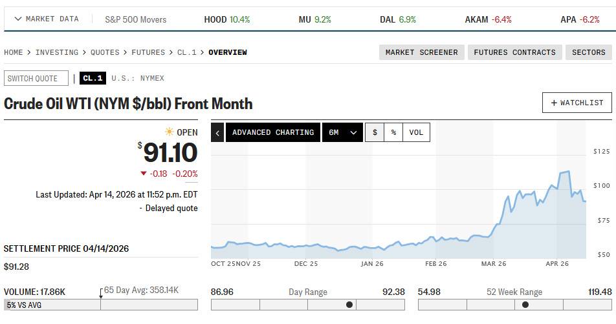The height and width of the screenshot is (324, 616).
Task: Click the sun Open market status icon
Action: (x=170, y=132)
